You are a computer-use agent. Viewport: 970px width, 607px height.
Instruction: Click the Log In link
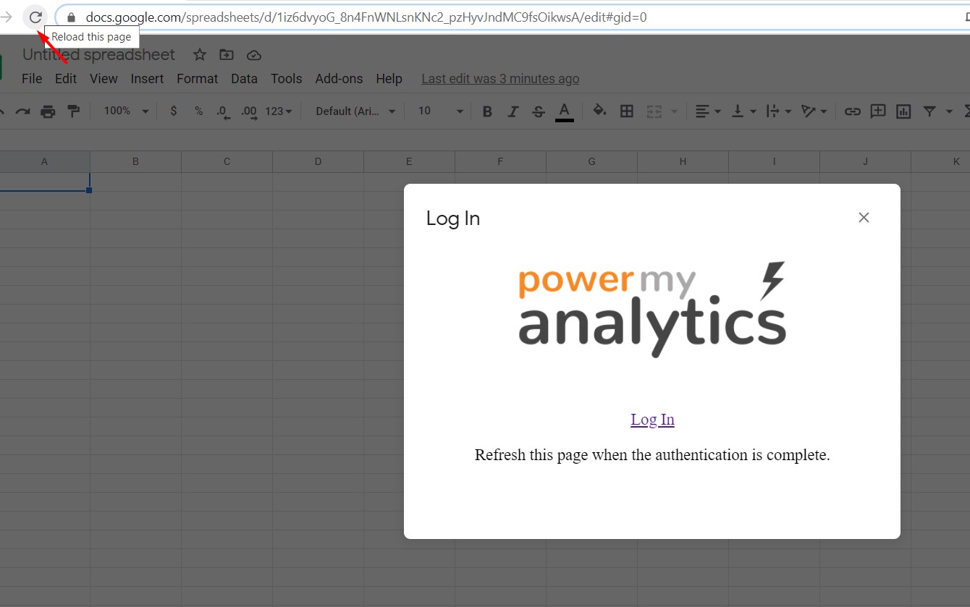point(652,419)
